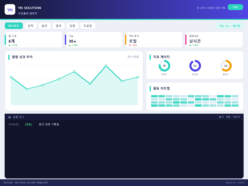Click the highest peak point on the chart
Viewport: 248px width, 186px height.
point(106,66)
